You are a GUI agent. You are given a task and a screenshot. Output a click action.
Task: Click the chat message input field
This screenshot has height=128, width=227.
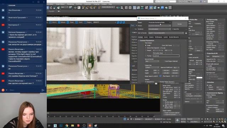click(x=24, y=90)
